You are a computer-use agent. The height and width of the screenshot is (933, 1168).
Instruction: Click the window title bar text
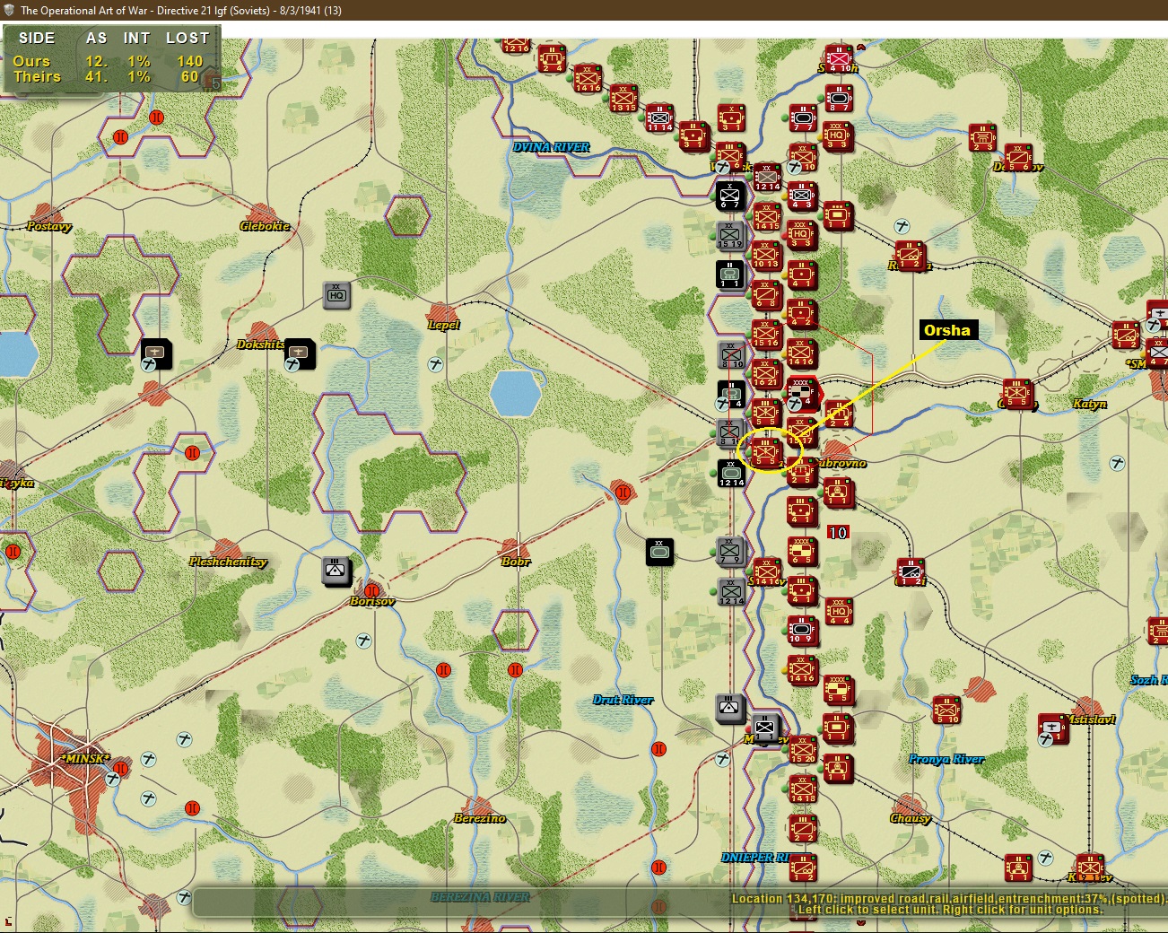pos(181,11)
